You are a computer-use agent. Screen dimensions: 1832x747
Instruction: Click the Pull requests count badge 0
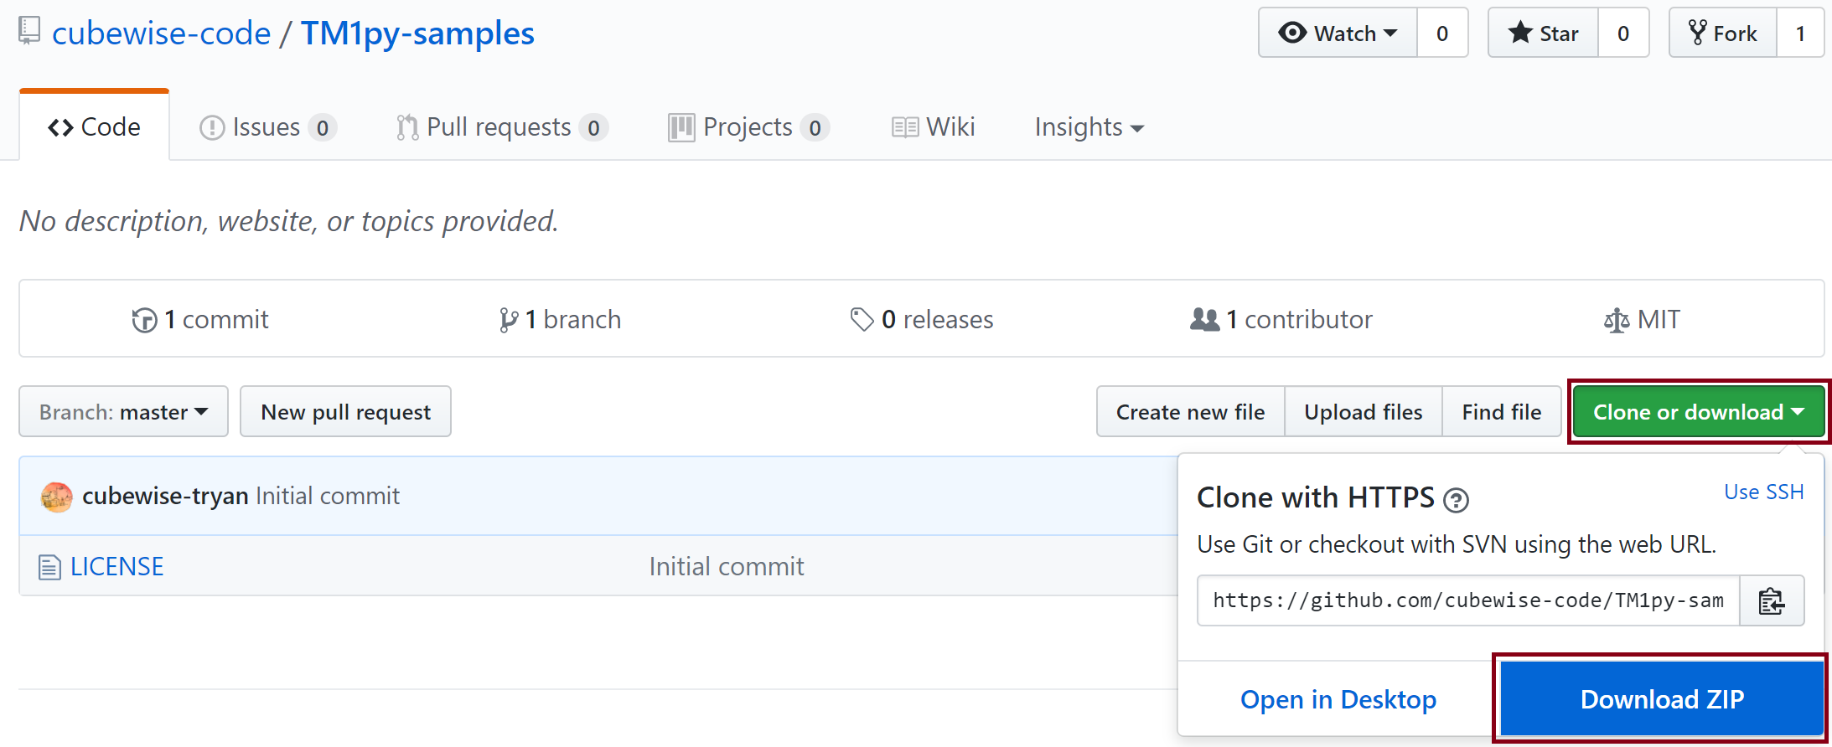tap(593, 127)
